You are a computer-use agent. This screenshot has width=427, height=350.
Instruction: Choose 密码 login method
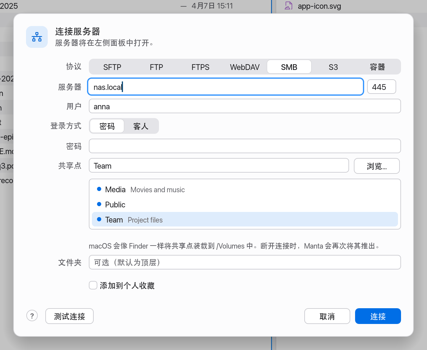coord(107,126)
